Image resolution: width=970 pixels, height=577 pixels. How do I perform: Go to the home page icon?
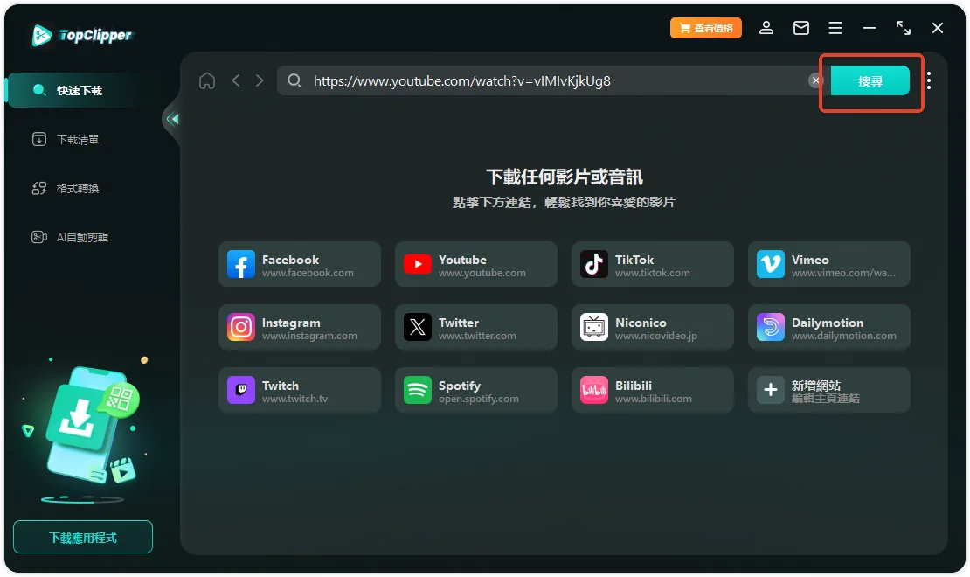(x=207, y=80)
